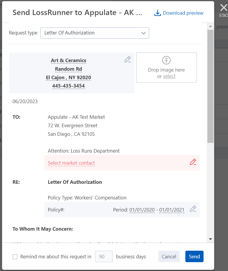Edit the Art & Ceramics company name
Image resolution: width=228 pixels, height=271 pixels.
click(x=69, y=60)
